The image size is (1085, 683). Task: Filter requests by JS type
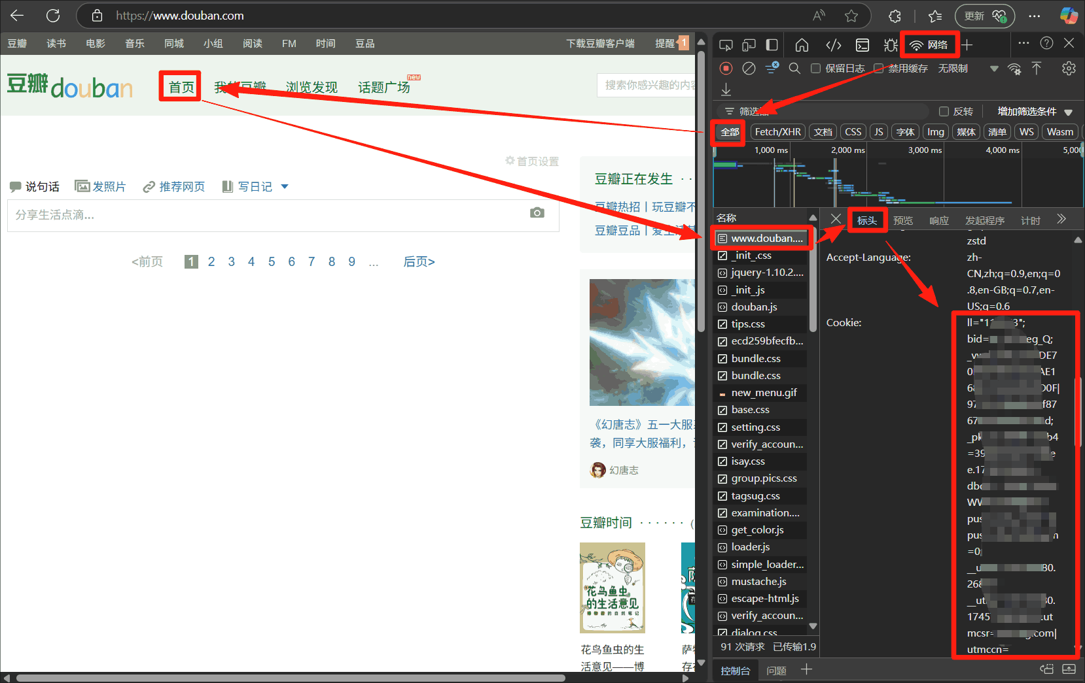pyautogui.click(x=878, y=132)
